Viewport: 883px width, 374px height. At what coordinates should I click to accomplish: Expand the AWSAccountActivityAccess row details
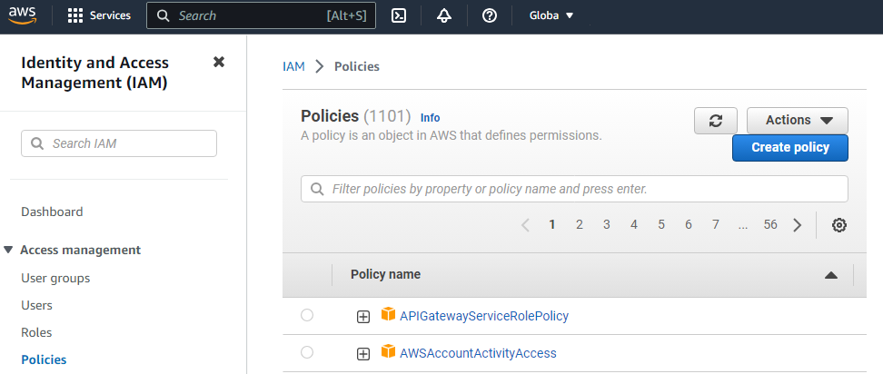pos(363,353)
